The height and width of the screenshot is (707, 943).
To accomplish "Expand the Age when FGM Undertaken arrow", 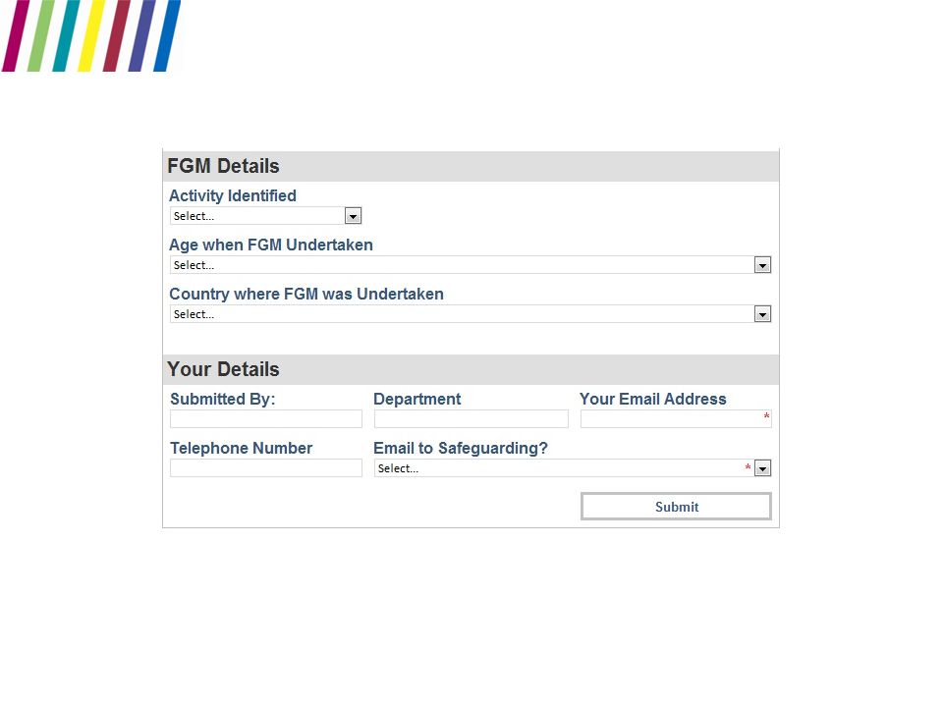I will [762, 265].
